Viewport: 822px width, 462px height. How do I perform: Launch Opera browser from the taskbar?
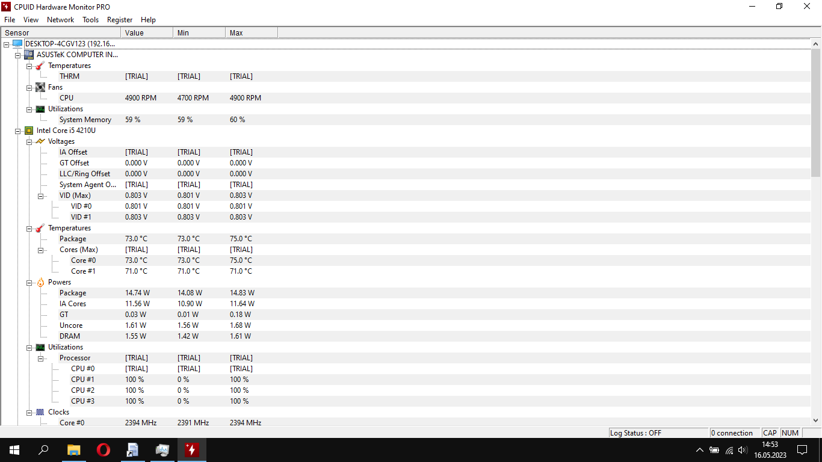click(x=104, y=450)
